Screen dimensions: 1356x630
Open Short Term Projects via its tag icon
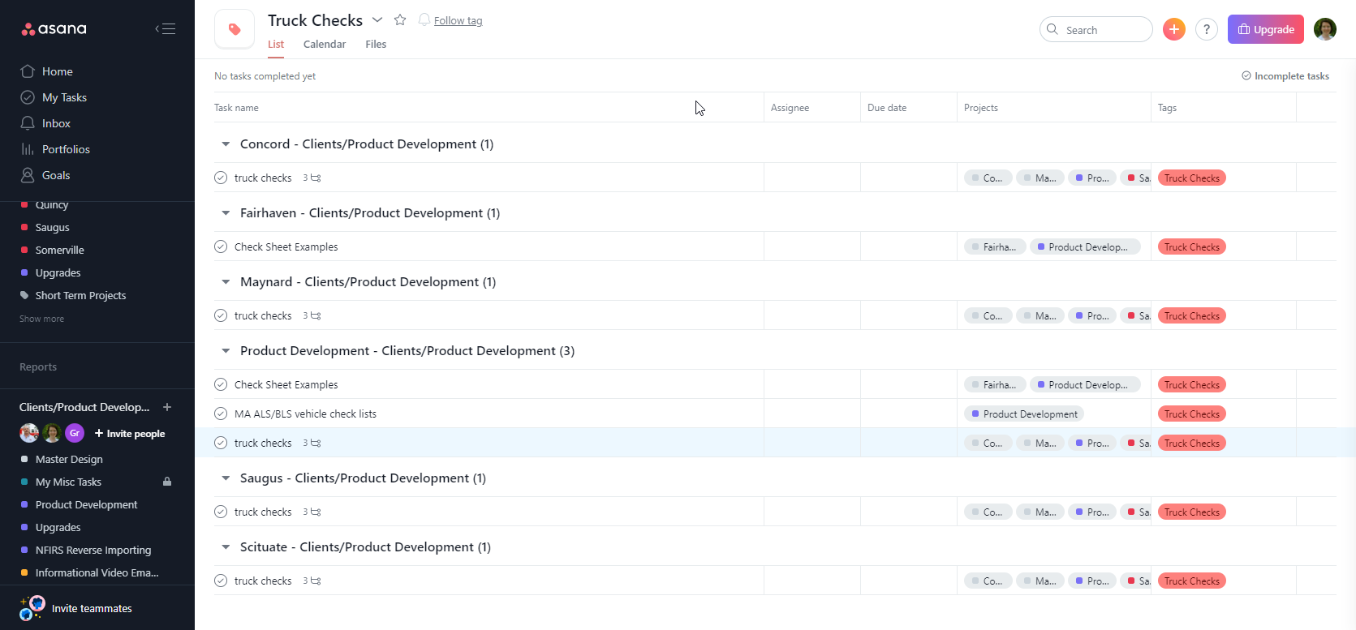pyautogui.click(x=24, y=295)
